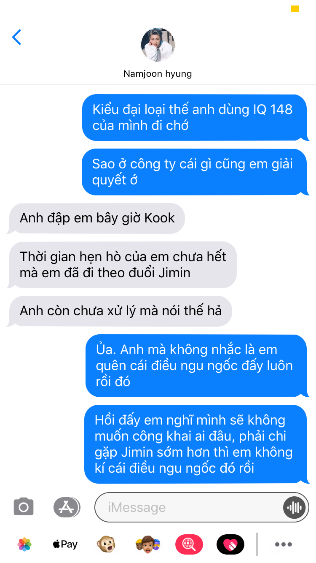Screen dimensions: 316x563
Task: Open Memoji stickers icon
Action: pos(147,544)
